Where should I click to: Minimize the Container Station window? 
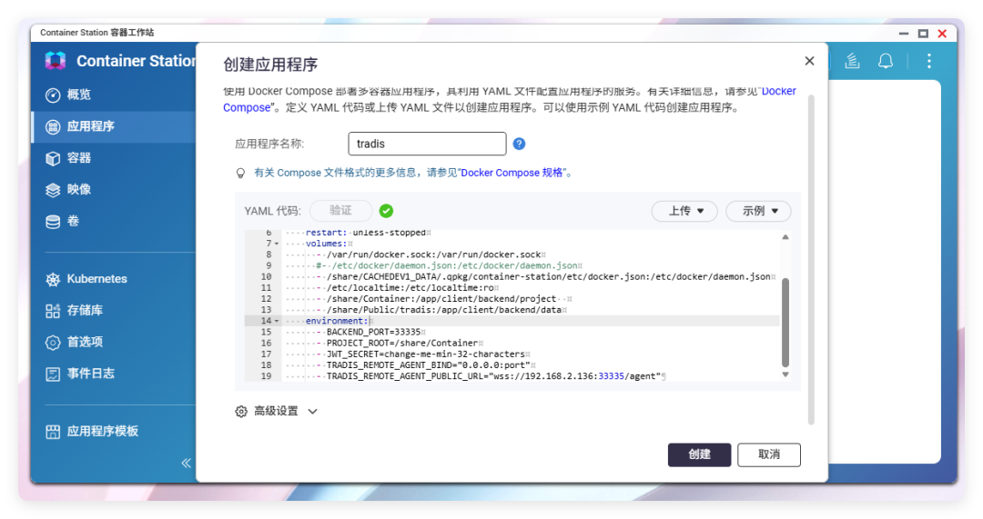904,34
